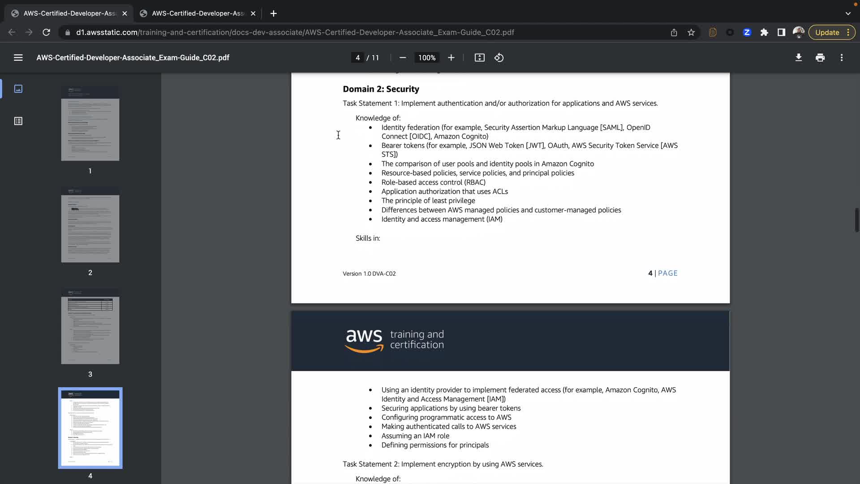Toggle the PDF sidebar menu
860x484 pixels.
click(18, 58)
